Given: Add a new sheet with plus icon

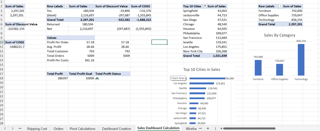Looking at the screenshot, I should point(207,129).
